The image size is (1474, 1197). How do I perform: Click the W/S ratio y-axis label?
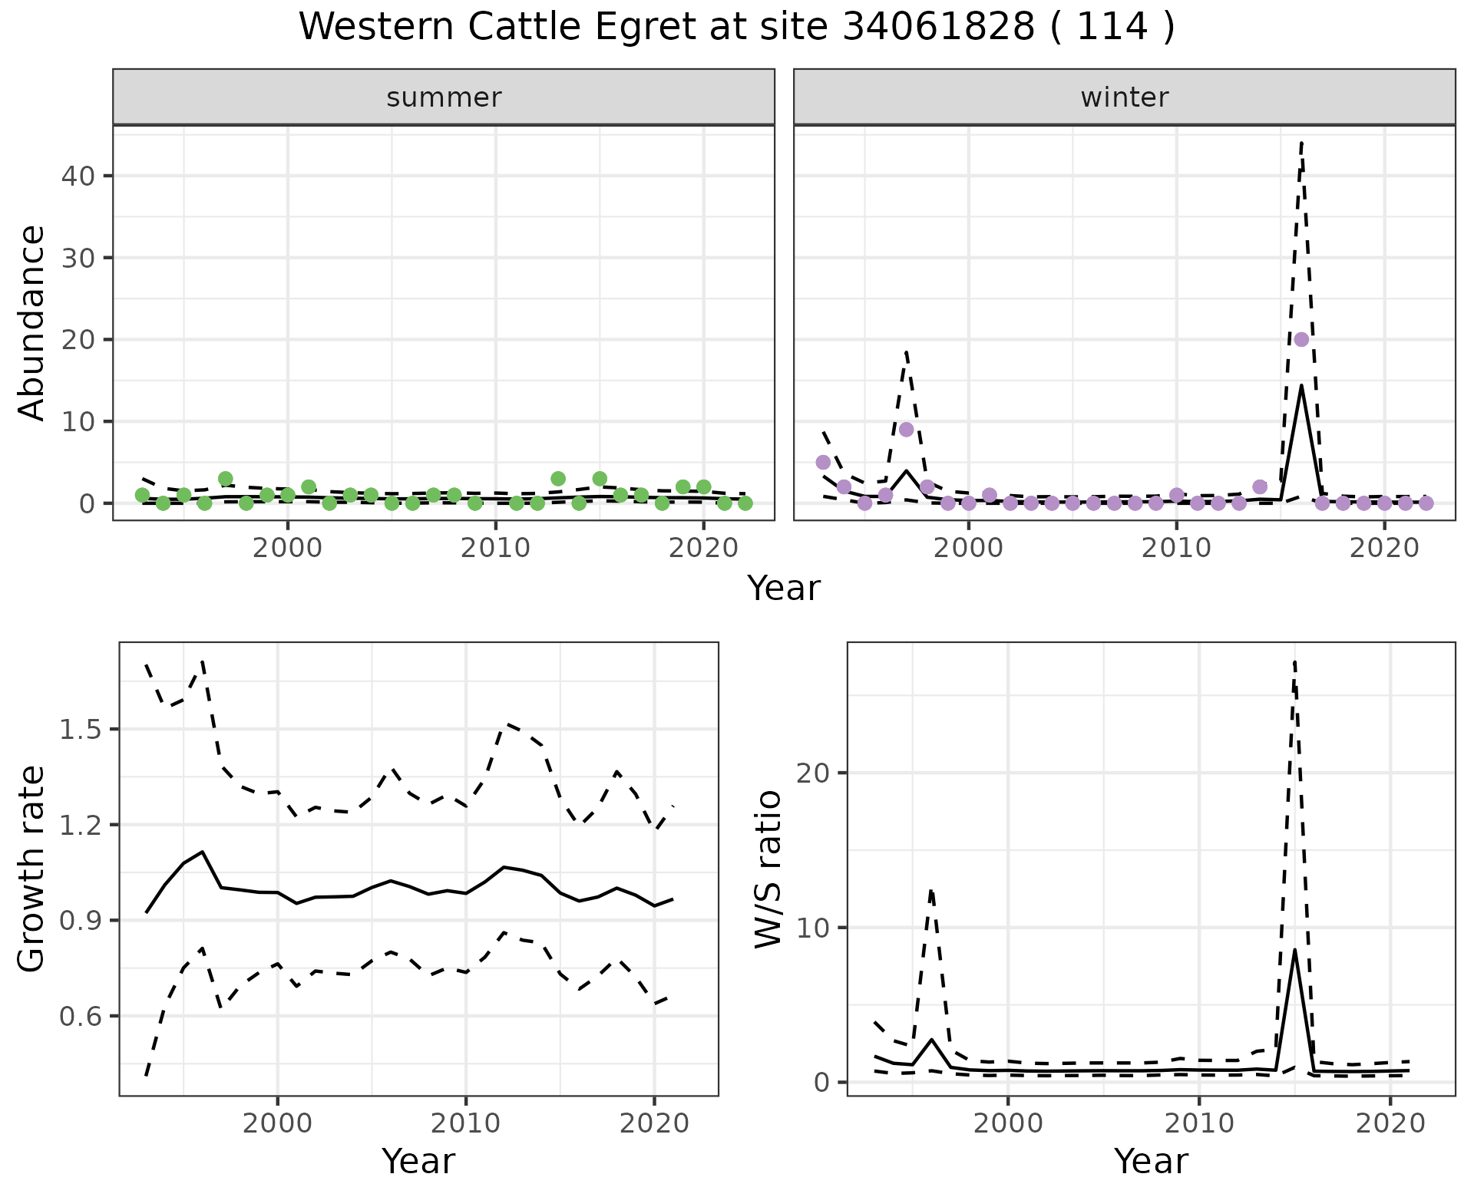(768, 869)
